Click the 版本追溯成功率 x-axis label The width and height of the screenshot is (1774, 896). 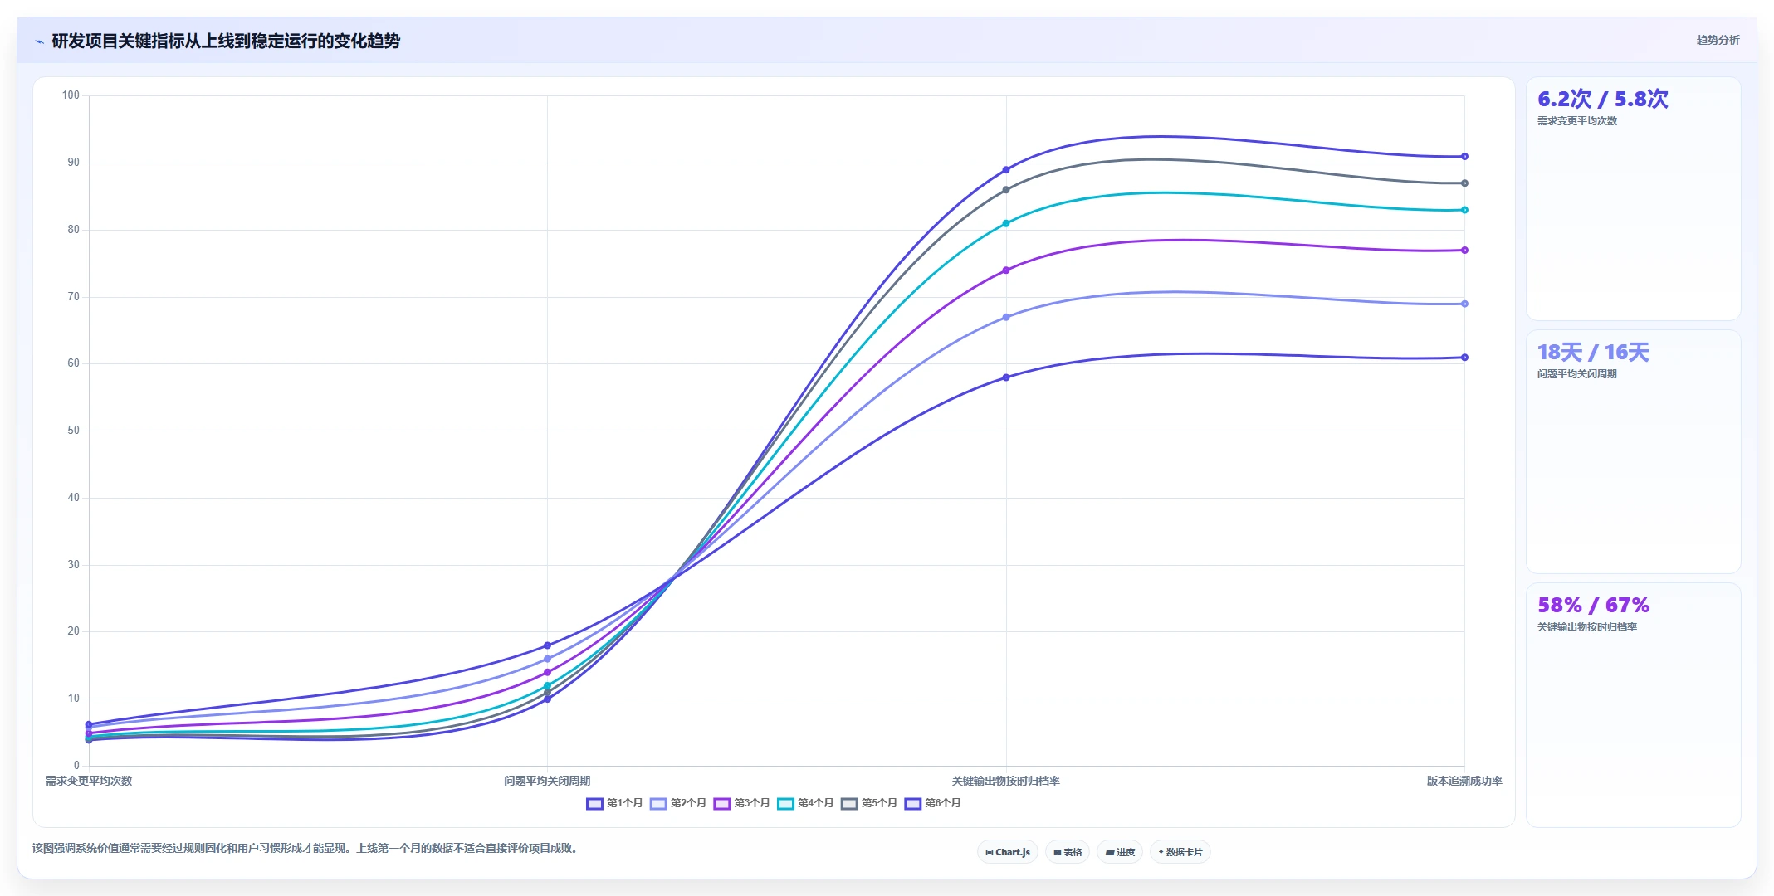1464,781
